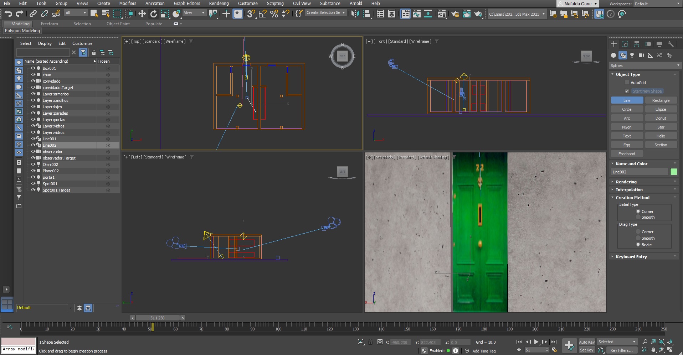Open the Modifiers menu
Screen dimensions: 683x355
(128, 4)
